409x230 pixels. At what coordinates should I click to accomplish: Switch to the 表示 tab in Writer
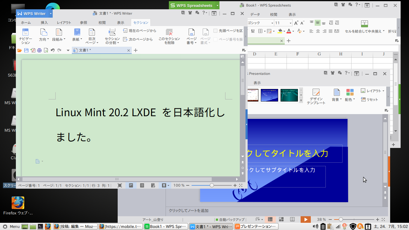tap(121, 22)
